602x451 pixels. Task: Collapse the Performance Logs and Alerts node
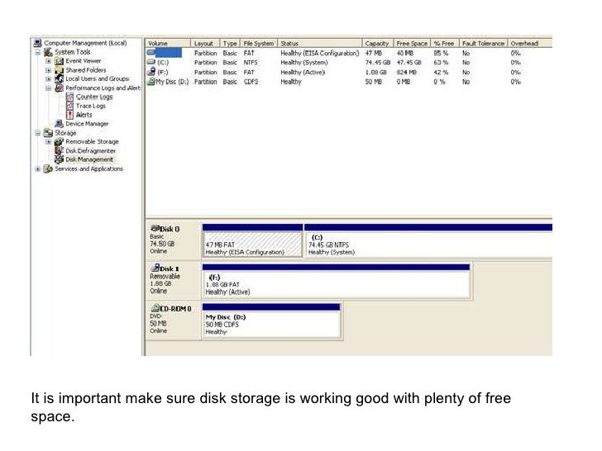pos(48,88)
